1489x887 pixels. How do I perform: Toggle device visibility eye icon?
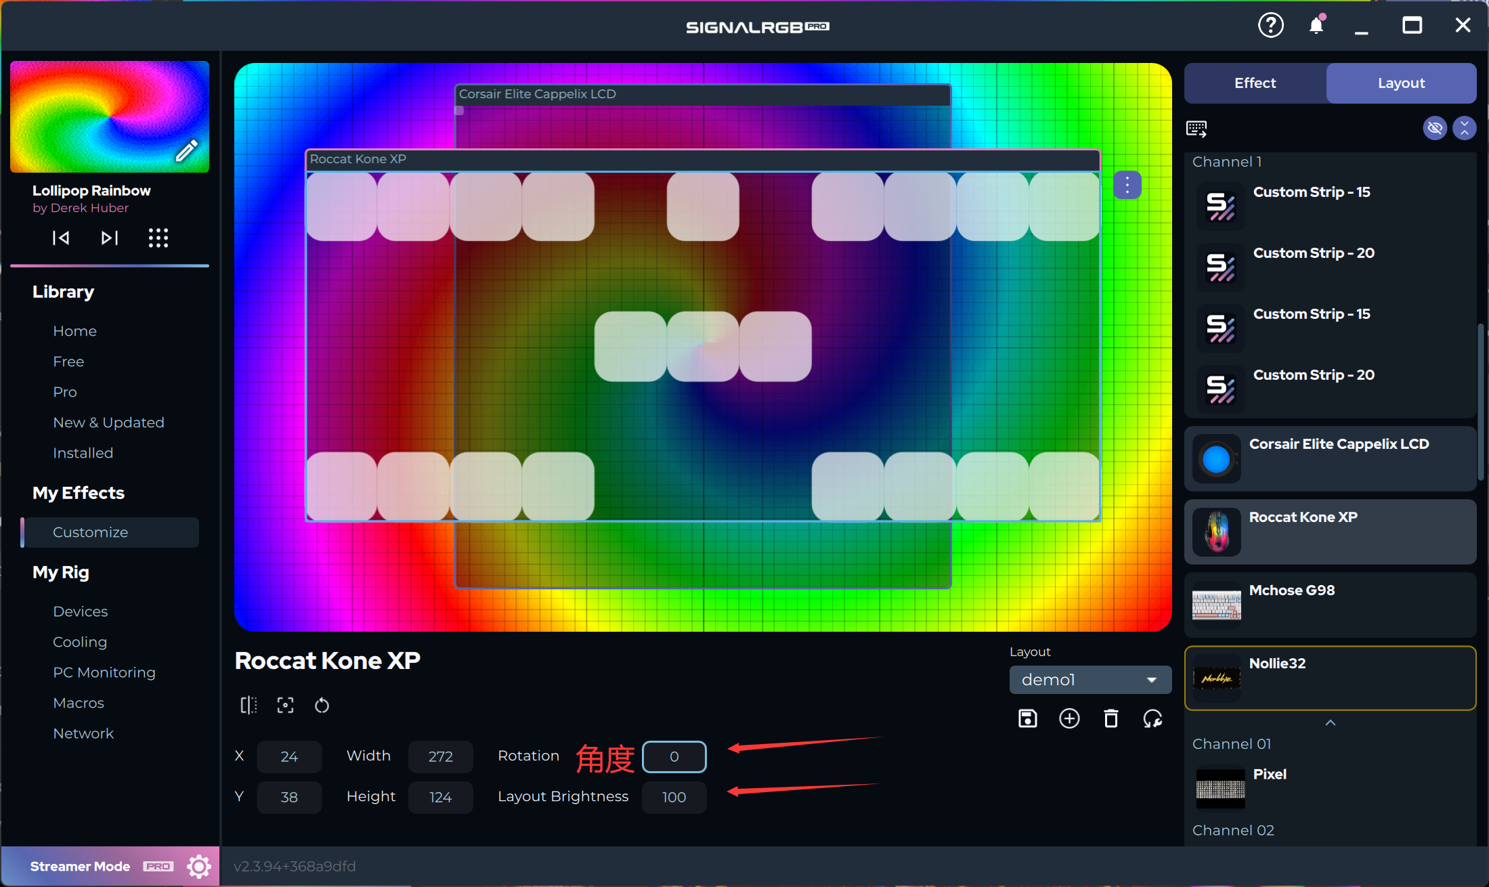(1434, 128)
